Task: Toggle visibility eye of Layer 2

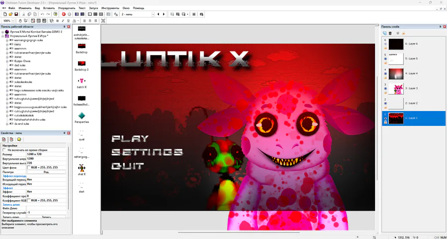Action: (x=385, y=103)
